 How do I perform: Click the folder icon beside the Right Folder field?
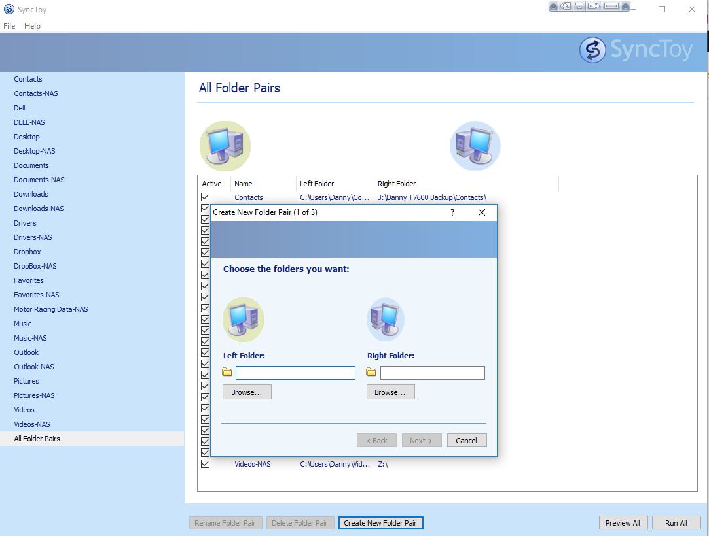[x=371, y=372]
